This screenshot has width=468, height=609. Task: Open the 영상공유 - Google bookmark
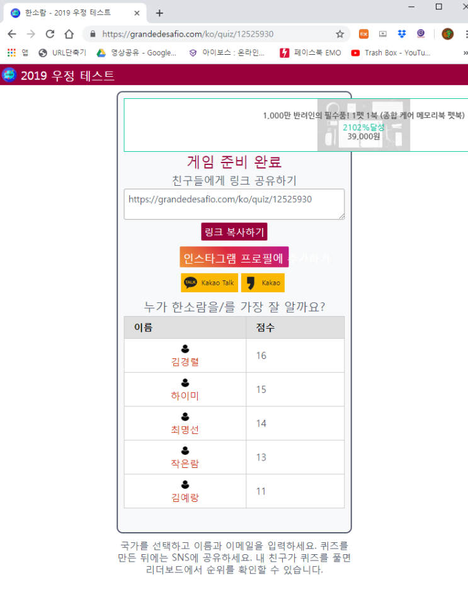click(x=137, y=53)
